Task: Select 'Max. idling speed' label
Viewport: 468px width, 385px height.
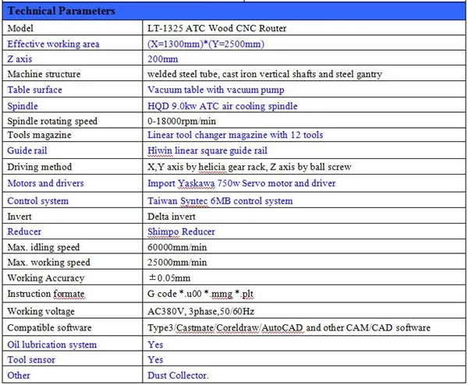Action: pyautogui.click(x=44, y=247)
